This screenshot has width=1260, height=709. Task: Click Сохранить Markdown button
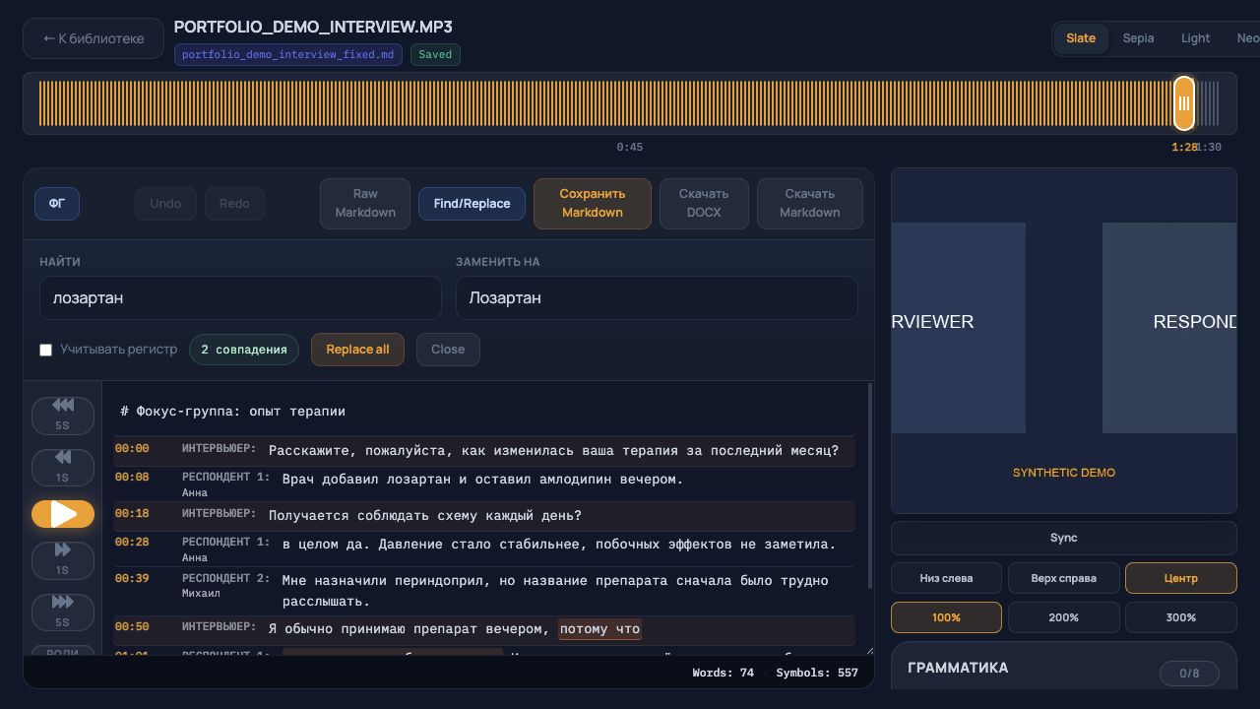(593, 204)
